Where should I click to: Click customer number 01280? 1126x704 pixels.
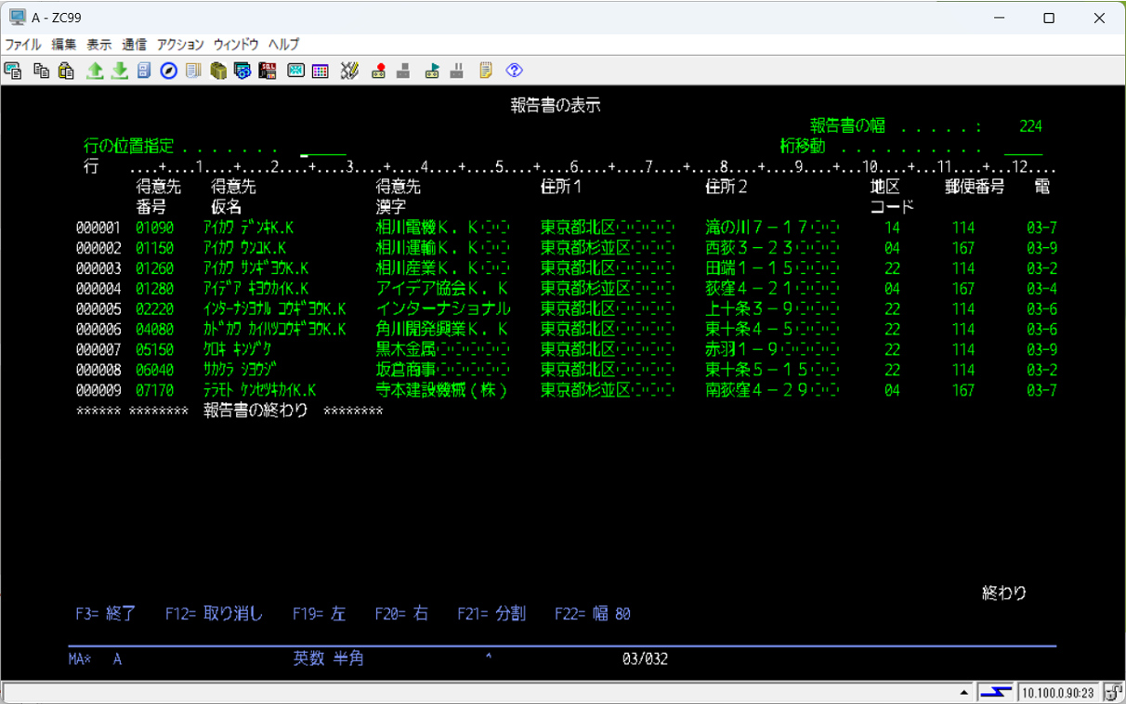coord(154,289)
